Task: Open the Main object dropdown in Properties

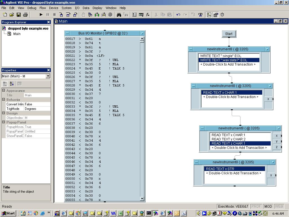Action: [x=48, y=76]
